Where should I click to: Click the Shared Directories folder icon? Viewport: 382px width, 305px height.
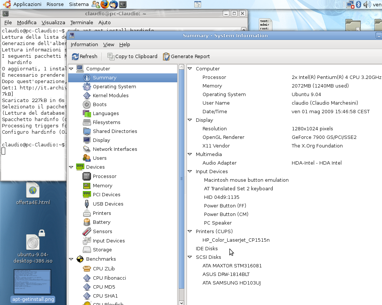point(87,131)
